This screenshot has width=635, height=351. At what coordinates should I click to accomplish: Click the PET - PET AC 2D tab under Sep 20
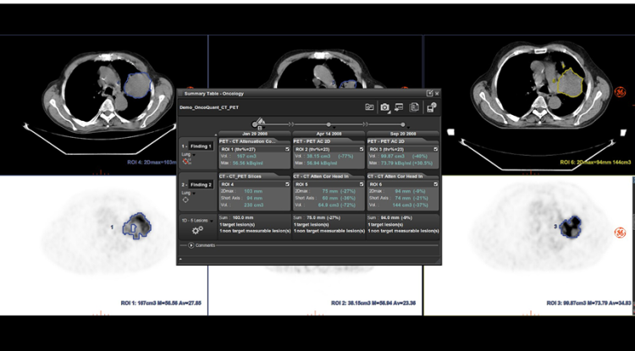coord(396,141)
